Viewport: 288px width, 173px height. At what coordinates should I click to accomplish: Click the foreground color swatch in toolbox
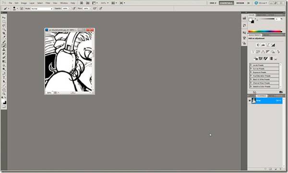(3, 101)
